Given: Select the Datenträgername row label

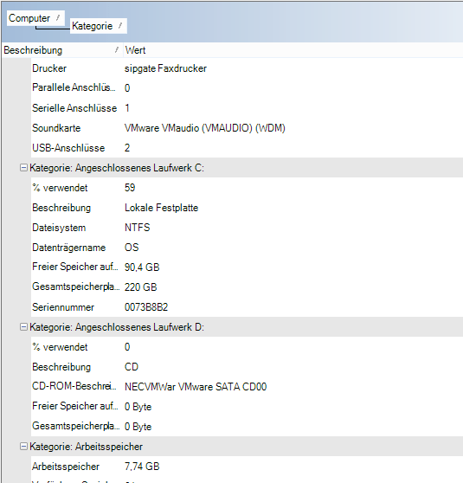Looking at the screenshot, I should coord(69,248).
